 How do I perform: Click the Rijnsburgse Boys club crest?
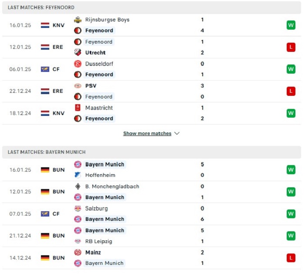click(78, 20)
